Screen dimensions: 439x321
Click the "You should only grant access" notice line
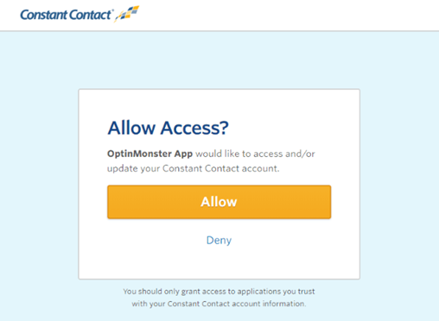(219, 292)
